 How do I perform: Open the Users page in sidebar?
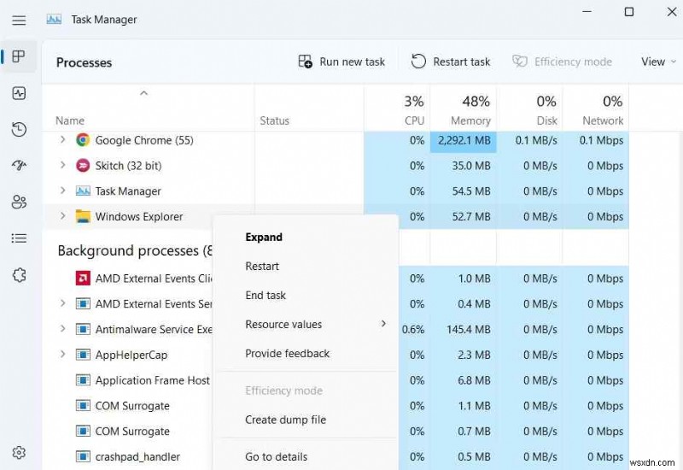pos(19,202)
